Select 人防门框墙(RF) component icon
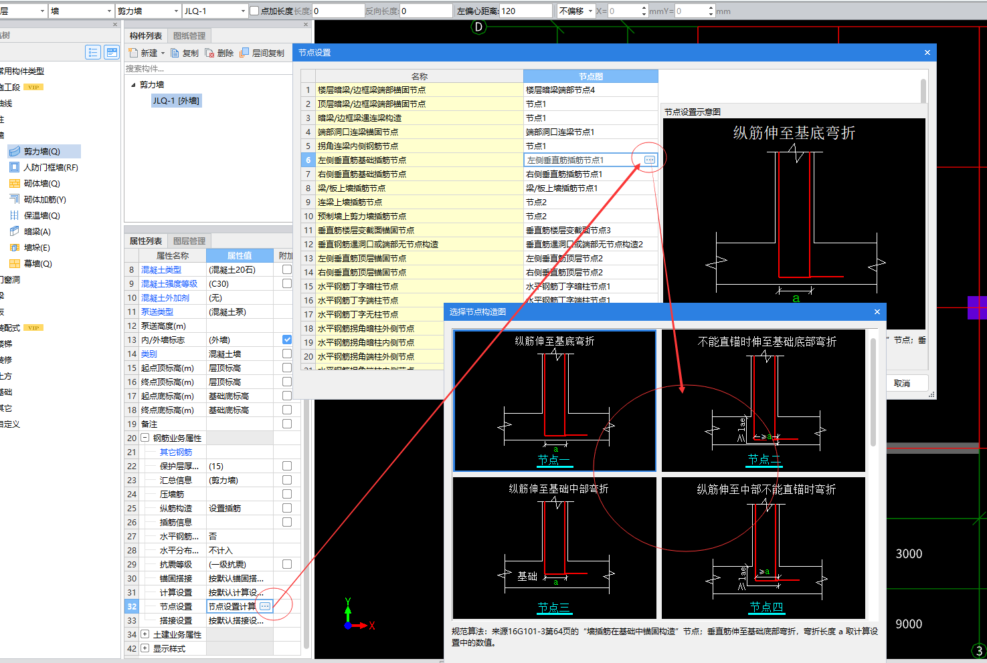The width and height of the screenshot is (987, 663). [x=14, y=168]
